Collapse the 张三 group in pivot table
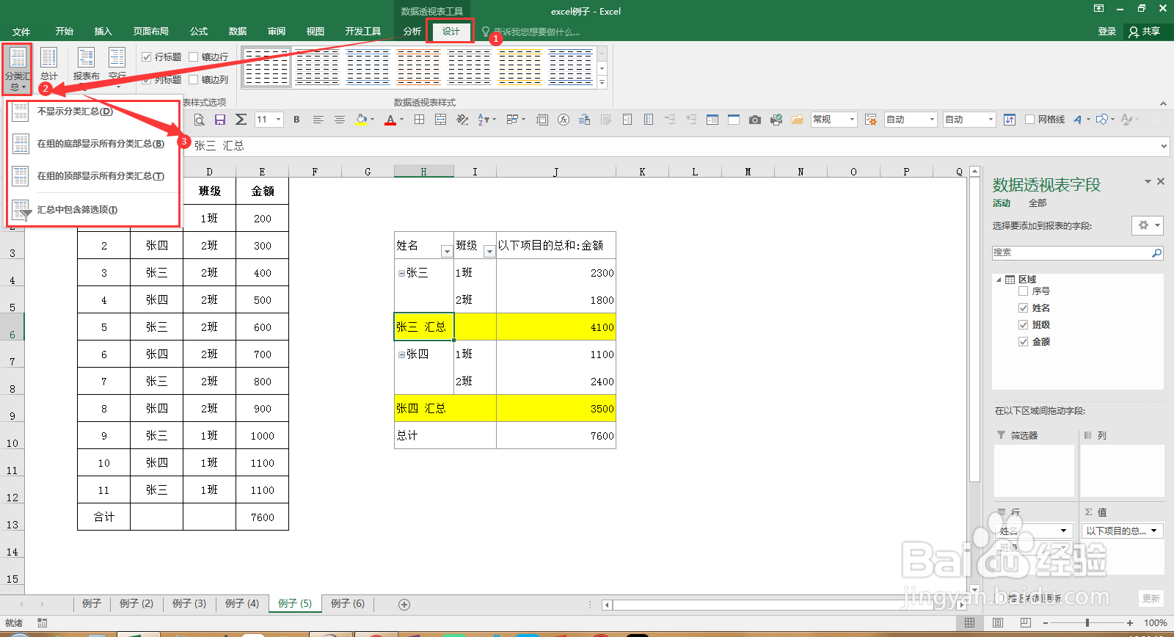This screenshot has width=1174, height=637. pyautogui.click(x=401, y=273)
